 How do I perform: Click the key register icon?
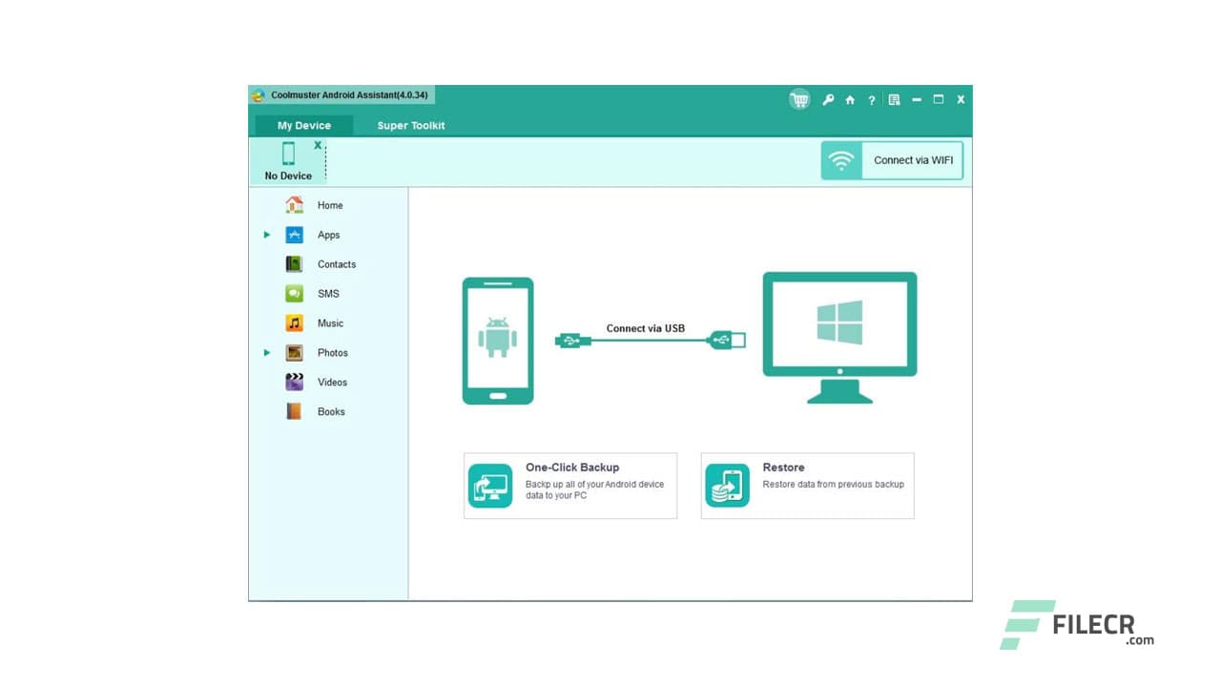(828, 99)
